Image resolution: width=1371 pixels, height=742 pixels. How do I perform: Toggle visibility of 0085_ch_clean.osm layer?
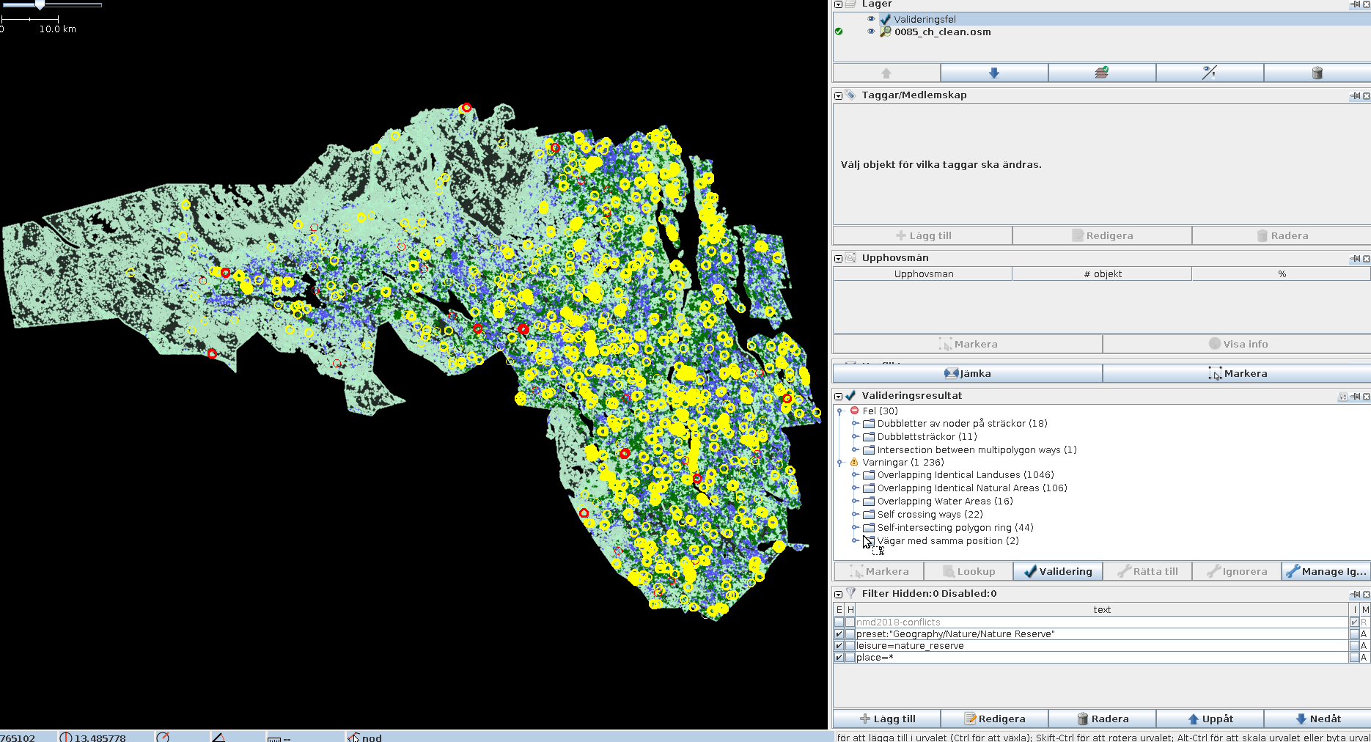pos(871,32)
